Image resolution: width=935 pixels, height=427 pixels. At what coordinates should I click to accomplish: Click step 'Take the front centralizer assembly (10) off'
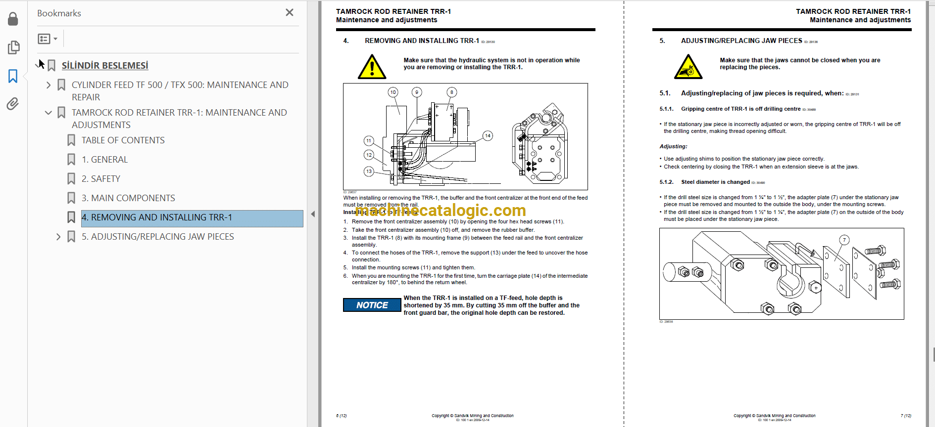click(443, 230)
